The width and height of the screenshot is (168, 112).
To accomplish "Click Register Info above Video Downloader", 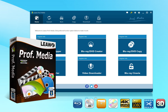I will pyautogui.click(x=83, y=59).
